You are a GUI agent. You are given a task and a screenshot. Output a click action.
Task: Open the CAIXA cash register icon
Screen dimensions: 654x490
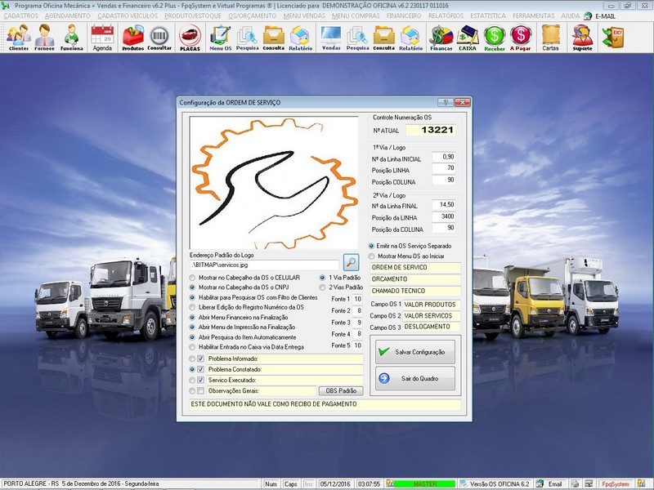468,38
